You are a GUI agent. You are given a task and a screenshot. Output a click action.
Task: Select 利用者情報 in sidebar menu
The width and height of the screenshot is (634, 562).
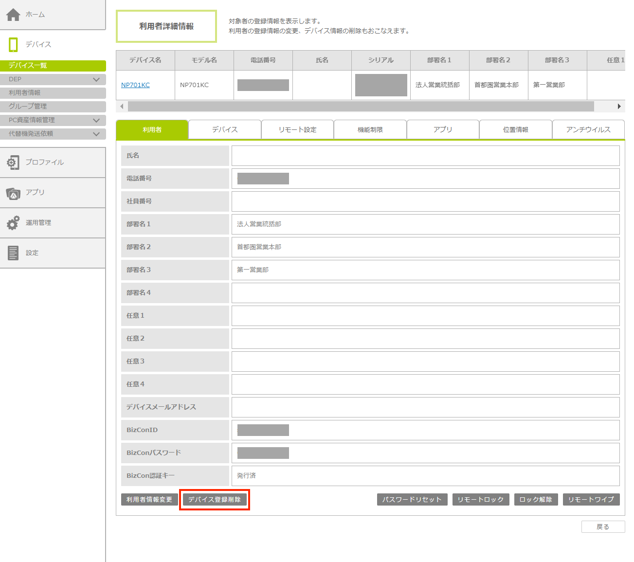pyautogui.click(x=25, y=93)
